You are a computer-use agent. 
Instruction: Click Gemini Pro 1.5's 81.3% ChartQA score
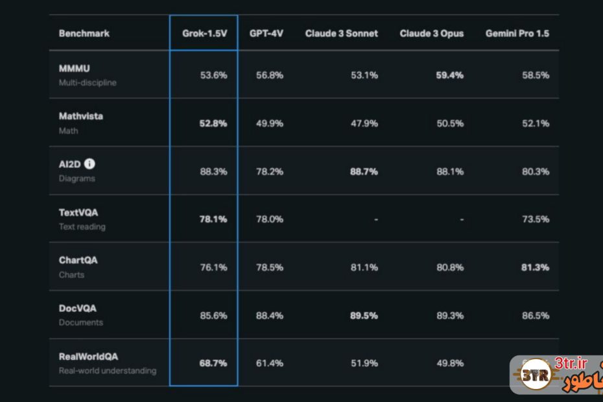(x=536, y=267)
